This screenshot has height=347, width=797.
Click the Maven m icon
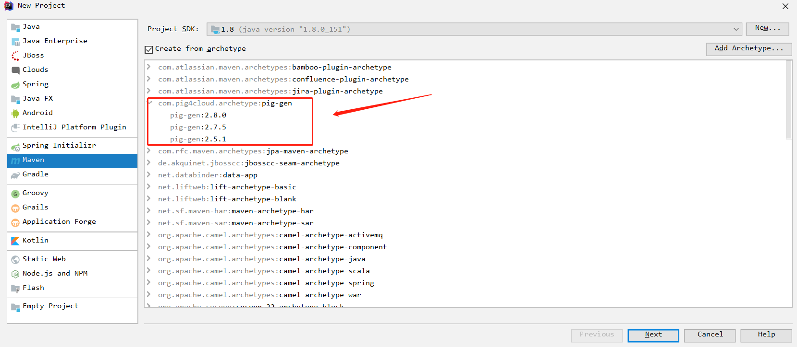point(15,161)
